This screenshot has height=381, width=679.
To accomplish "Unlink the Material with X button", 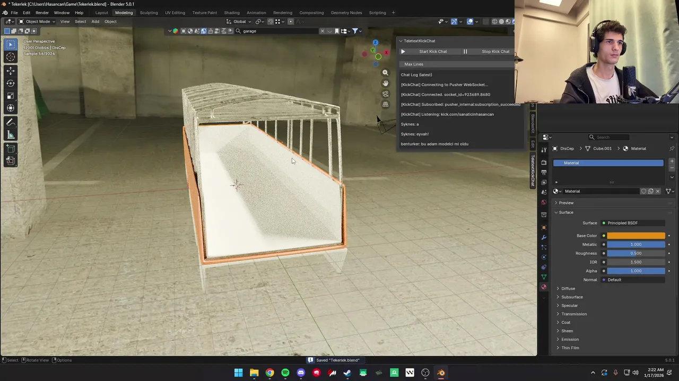I will click(x=658, y=191).
